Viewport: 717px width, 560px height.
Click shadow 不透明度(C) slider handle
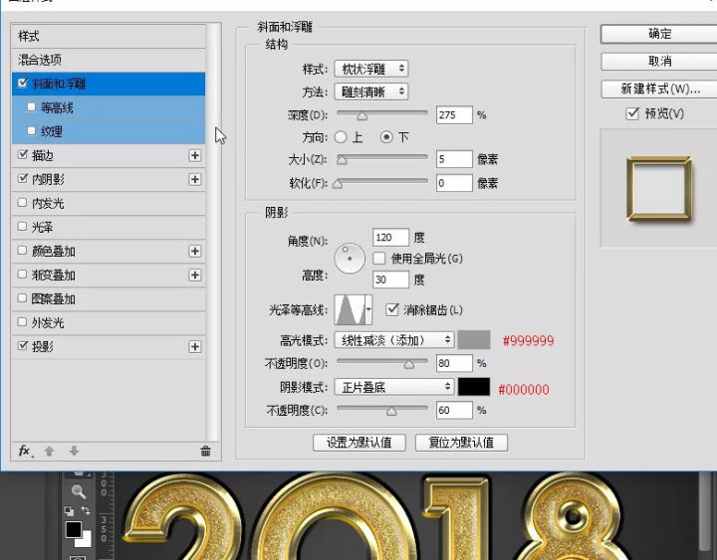pyautogui.click(x=391, y=411)
